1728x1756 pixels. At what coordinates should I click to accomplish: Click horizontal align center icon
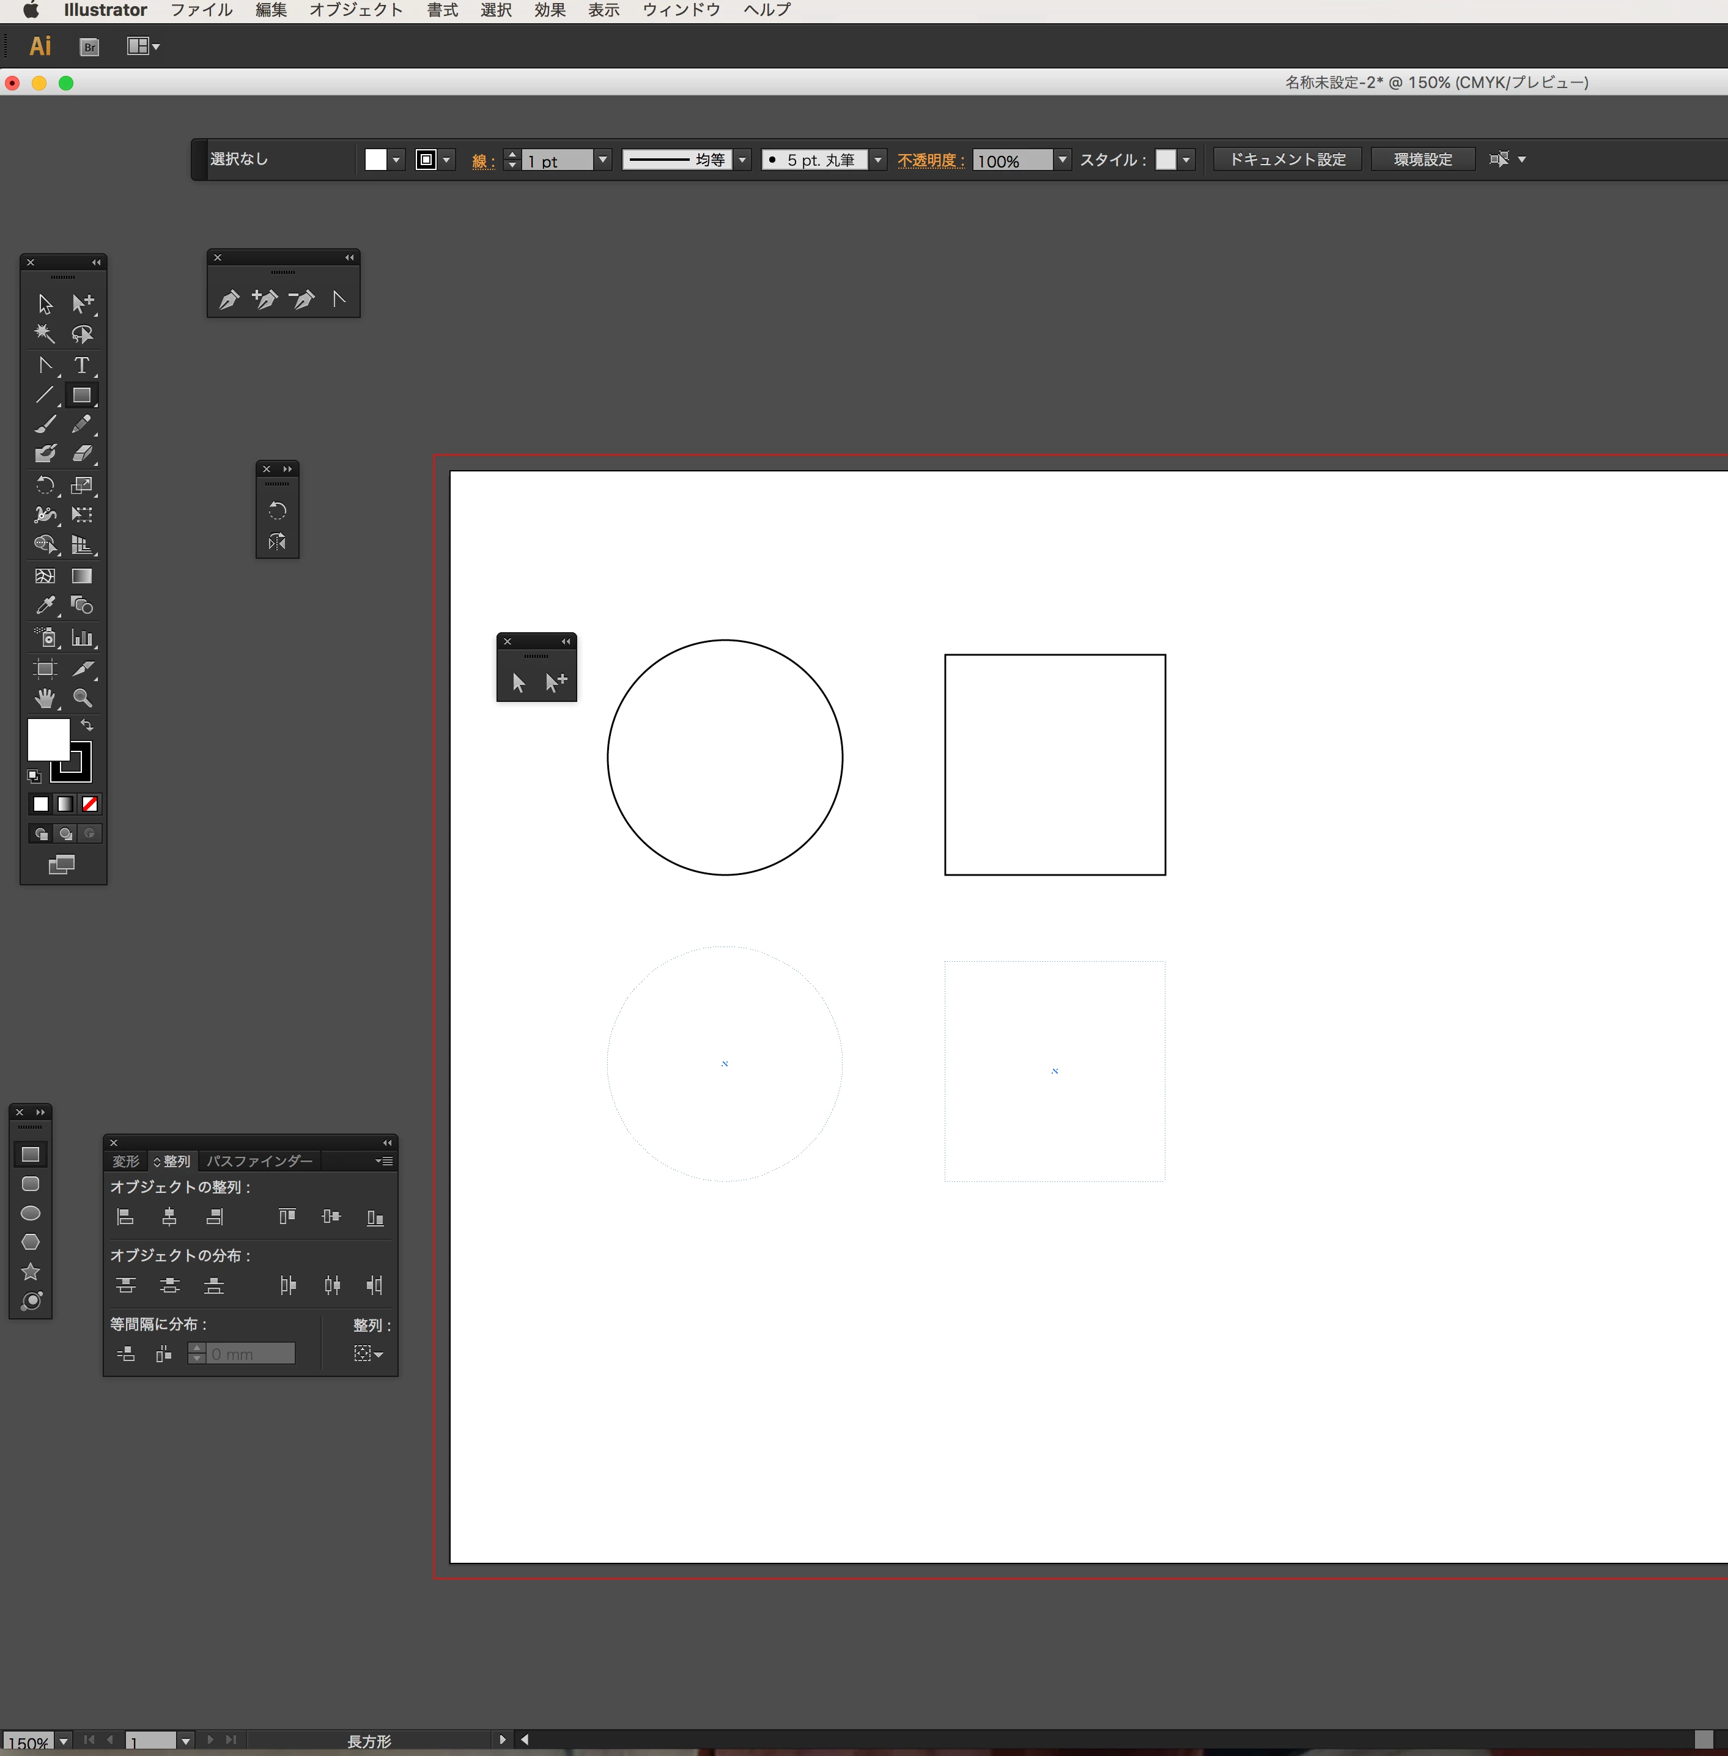pos(170,1217)
